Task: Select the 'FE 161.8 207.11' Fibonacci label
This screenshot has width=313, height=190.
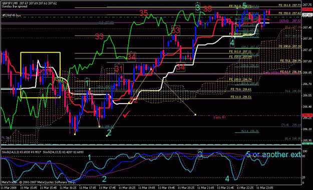Action: click(x=240, y=51)
